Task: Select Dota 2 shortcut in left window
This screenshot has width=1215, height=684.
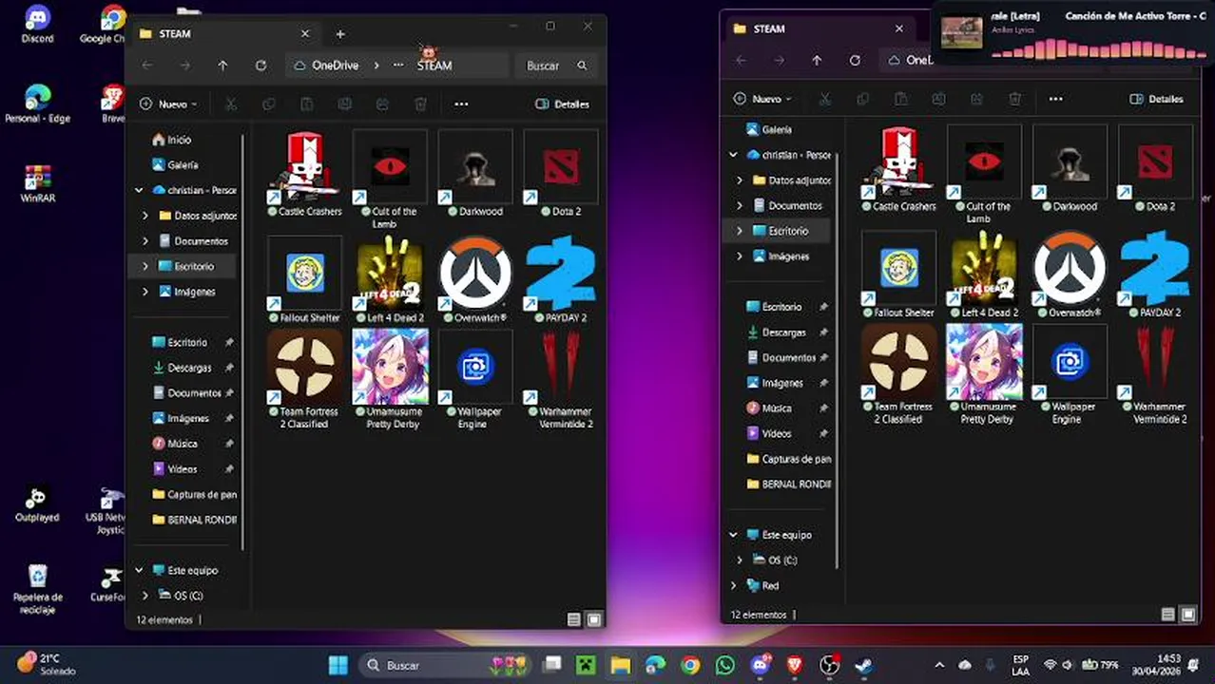Action: (561, 173)
